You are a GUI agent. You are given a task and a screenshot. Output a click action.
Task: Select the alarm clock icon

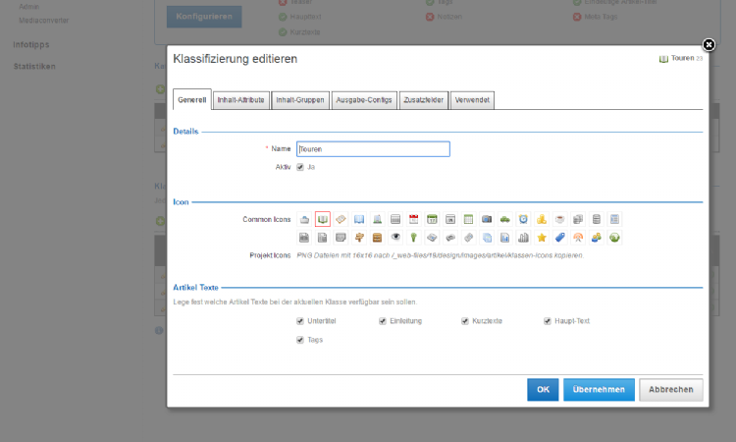[523, 219]
